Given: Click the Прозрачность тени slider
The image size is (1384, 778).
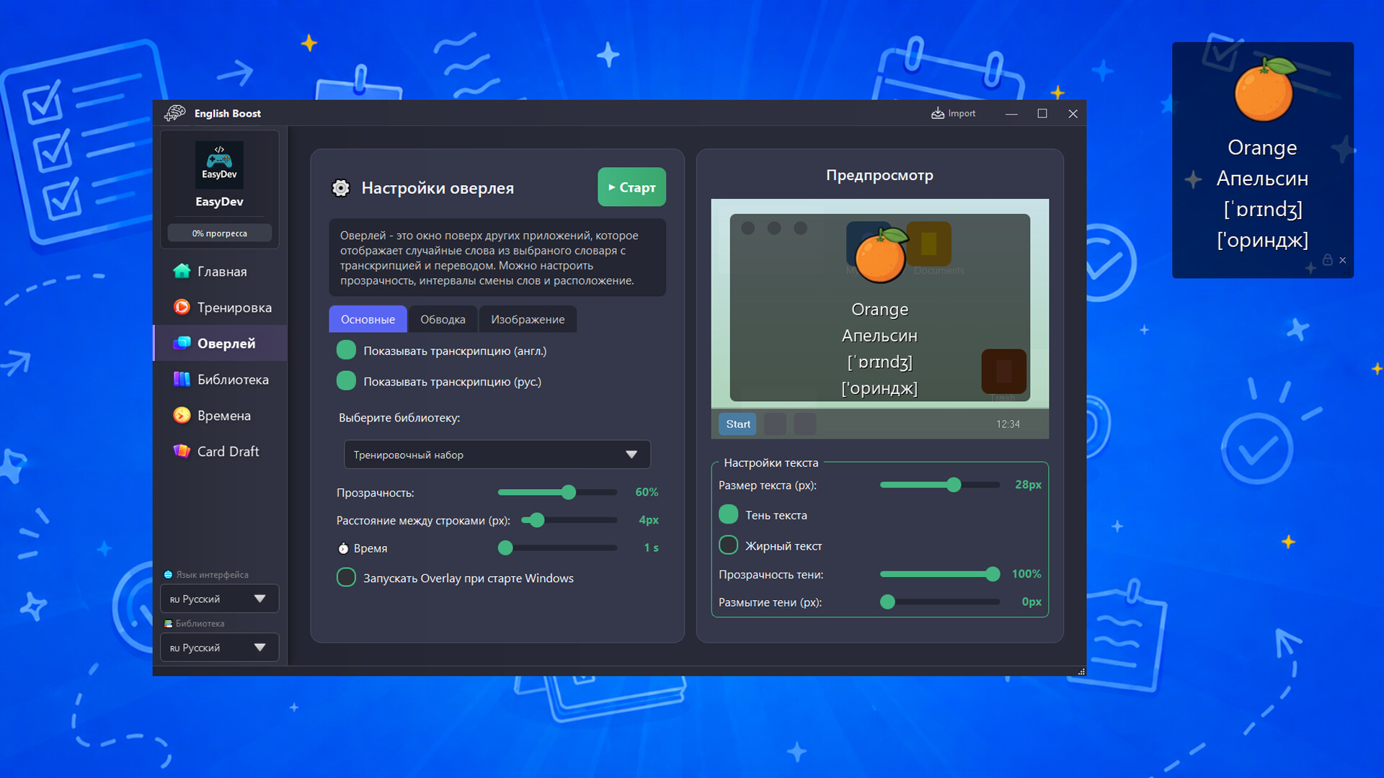Looking at the screenshot, I should pyautogui.click(x=940, y=574).
